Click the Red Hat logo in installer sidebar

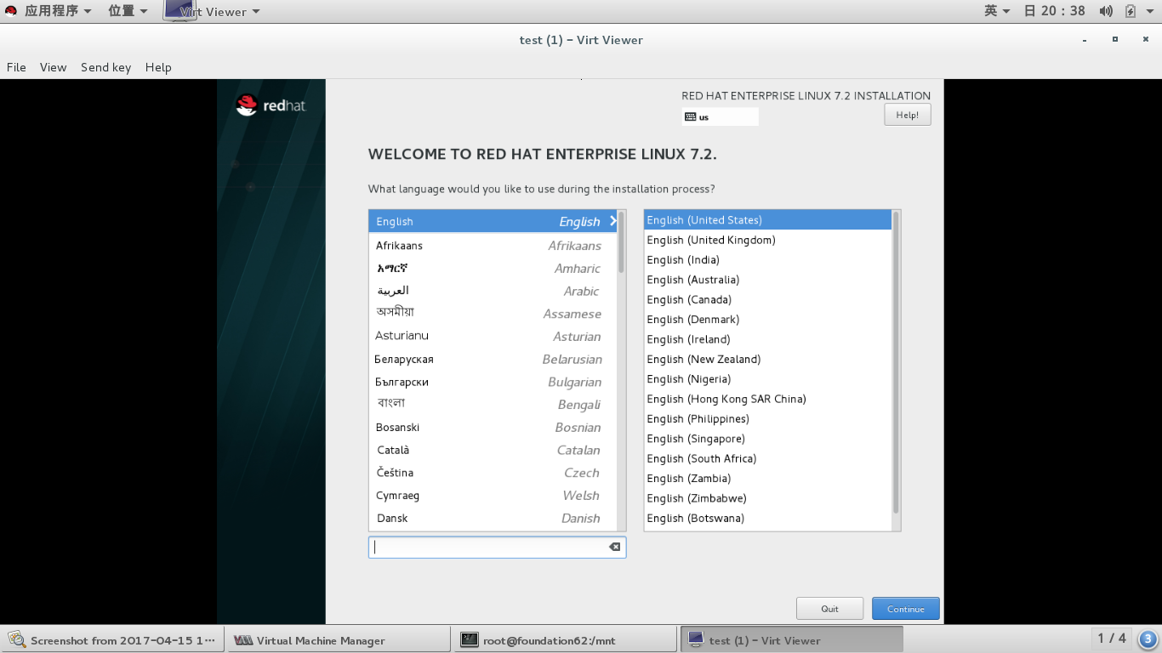coord(271,105)
